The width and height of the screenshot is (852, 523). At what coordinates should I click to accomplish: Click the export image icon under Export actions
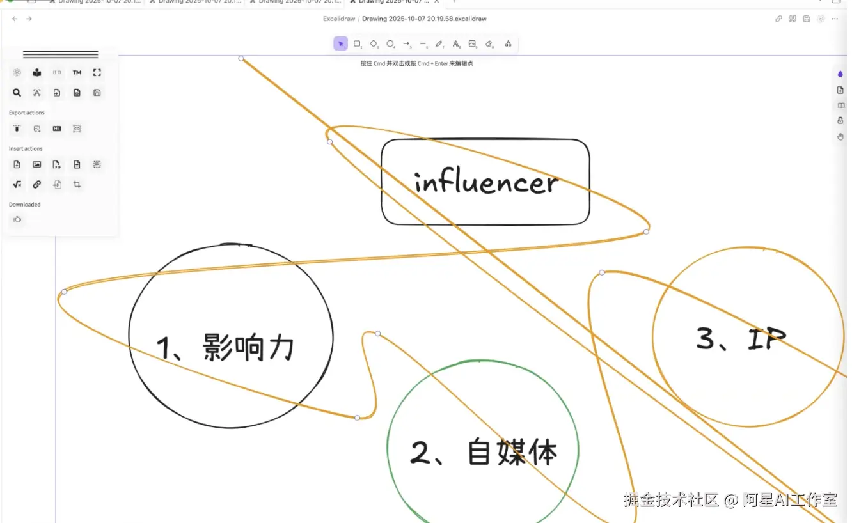[37, 129]
